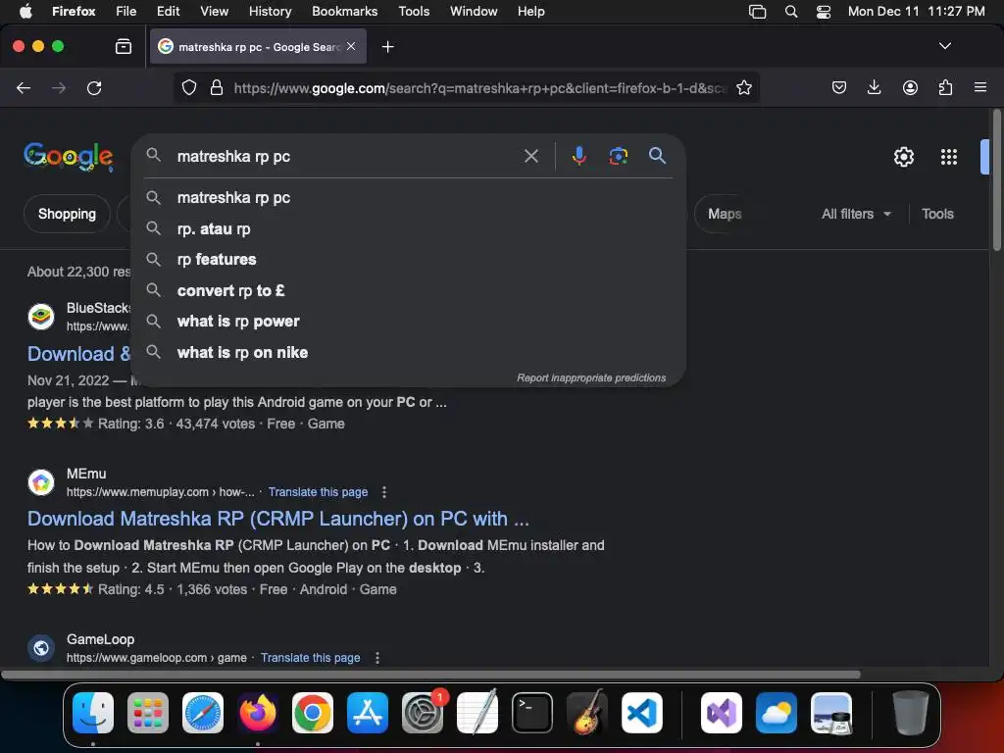This screenshot has width=1004, height=753.
Task: Clear the search box with X icon
Action: (x=530, y=156)
